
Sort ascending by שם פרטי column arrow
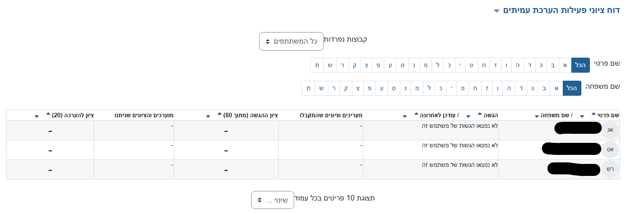click(594, 115)
